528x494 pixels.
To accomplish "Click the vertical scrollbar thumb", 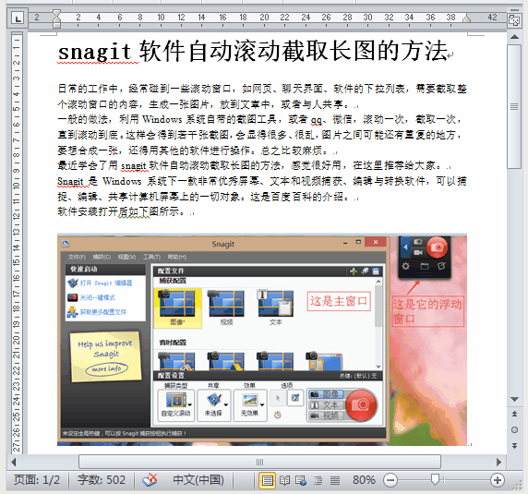I will click(x=514, y=106).
